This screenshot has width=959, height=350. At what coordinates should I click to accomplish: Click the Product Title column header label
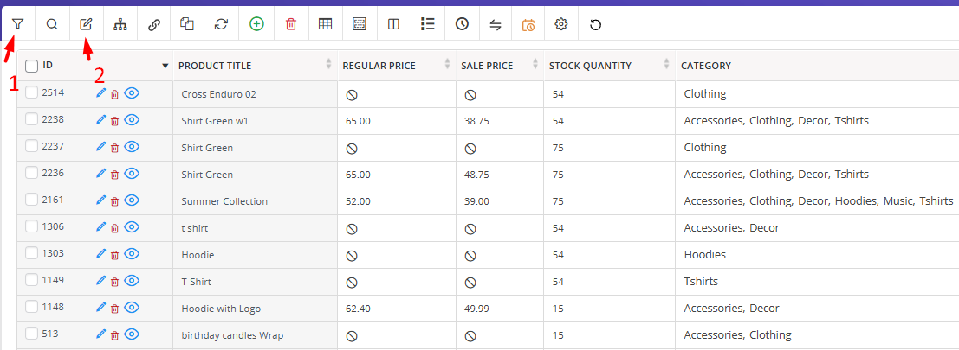215,66
